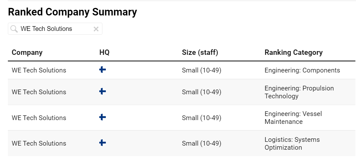Viewport: 356px width, 162px height.
Task: Click the WE Tech Solutions search input
Action: coord(55,29)
